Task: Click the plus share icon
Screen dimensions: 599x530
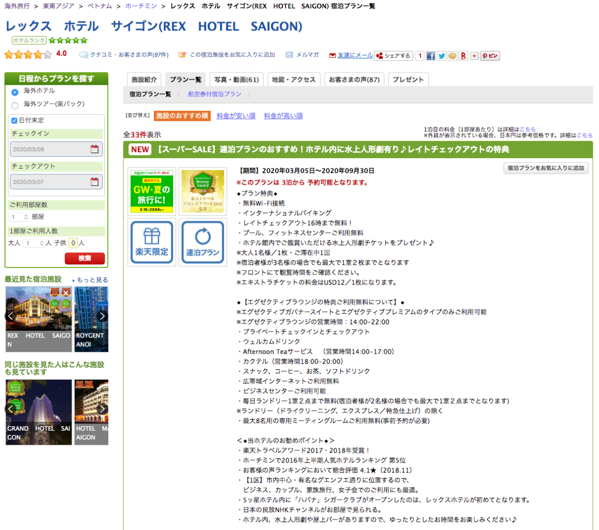Action: click(474, 56)
